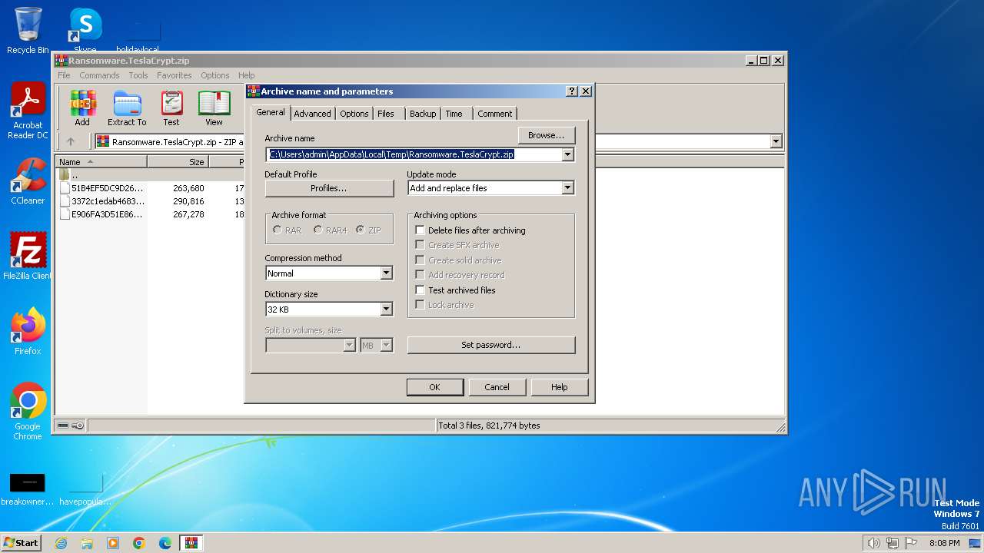
Task: Expand the Archive name dropdown
Action: tap(567, 154)
